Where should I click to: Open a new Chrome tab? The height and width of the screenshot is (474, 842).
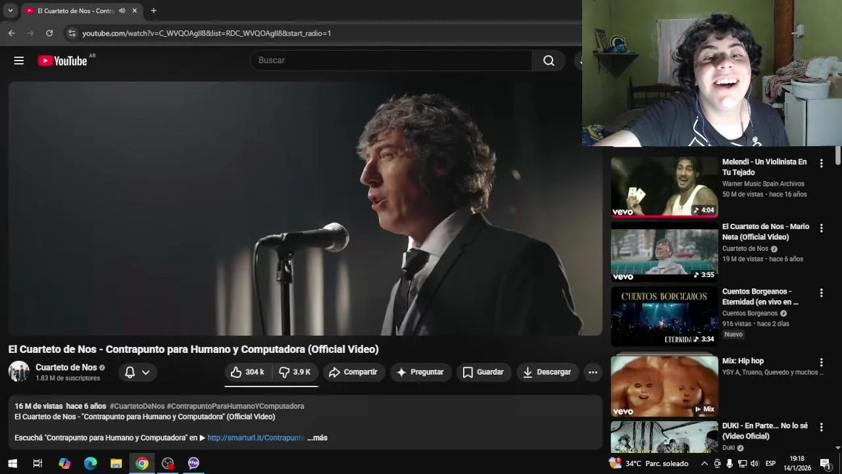point(153,11)
